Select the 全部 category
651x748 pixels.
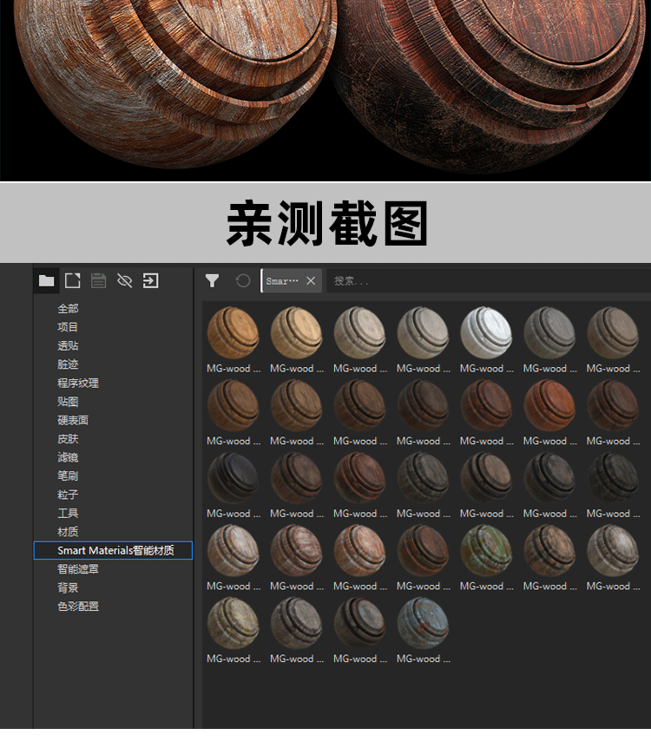[68, 309]
